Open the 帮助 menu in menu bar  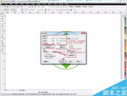pyautogui.click(x=67, y=4)
